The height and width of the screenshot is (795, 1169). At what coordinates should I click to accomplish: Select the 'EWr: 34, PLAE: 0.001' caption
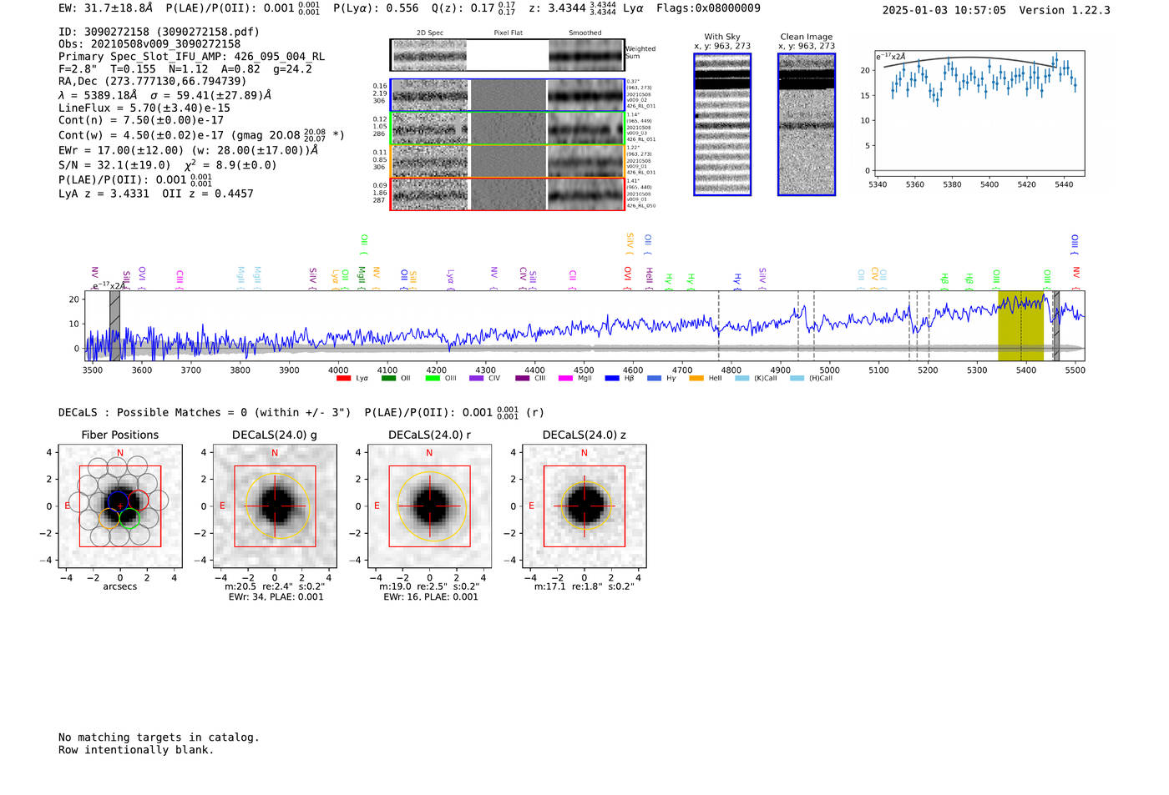click(276, 597)
